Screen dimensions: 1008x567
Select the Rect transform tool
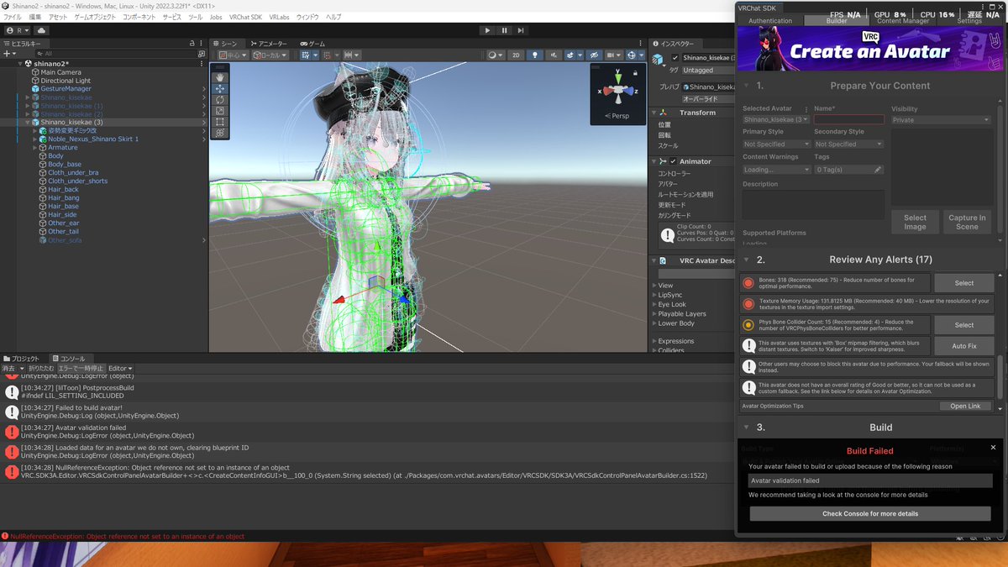tap(220, 121)
